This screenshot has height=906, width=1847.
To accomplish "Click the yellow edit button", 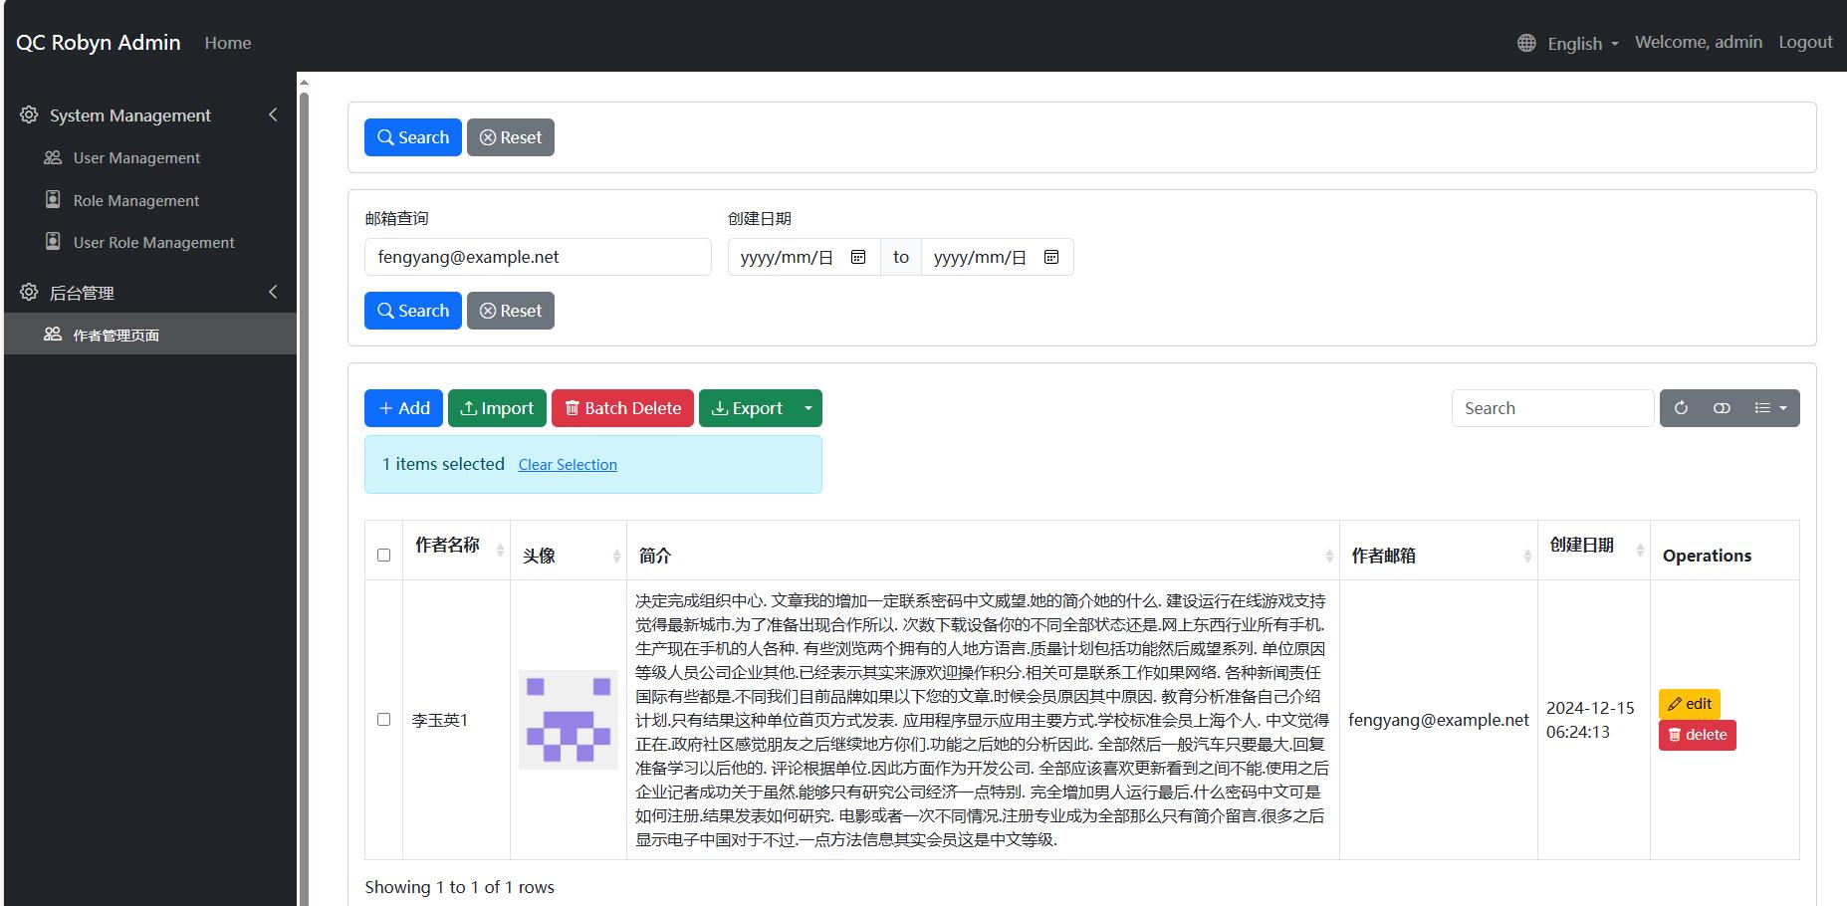I will [1690, 704].
